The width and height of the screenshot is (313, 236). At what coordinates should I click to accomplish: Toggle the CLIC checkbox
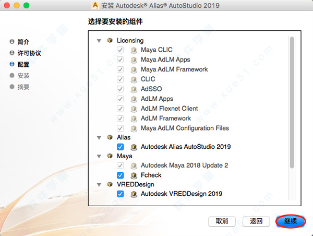120,79
